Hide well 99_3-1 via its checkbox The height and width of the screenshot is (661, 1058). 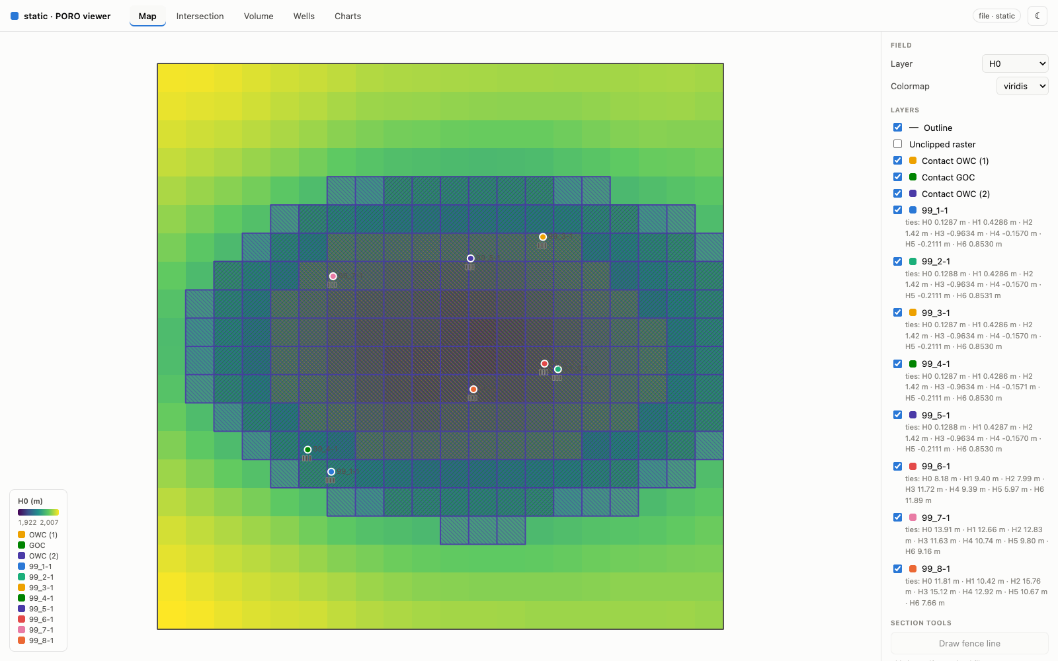897,313
